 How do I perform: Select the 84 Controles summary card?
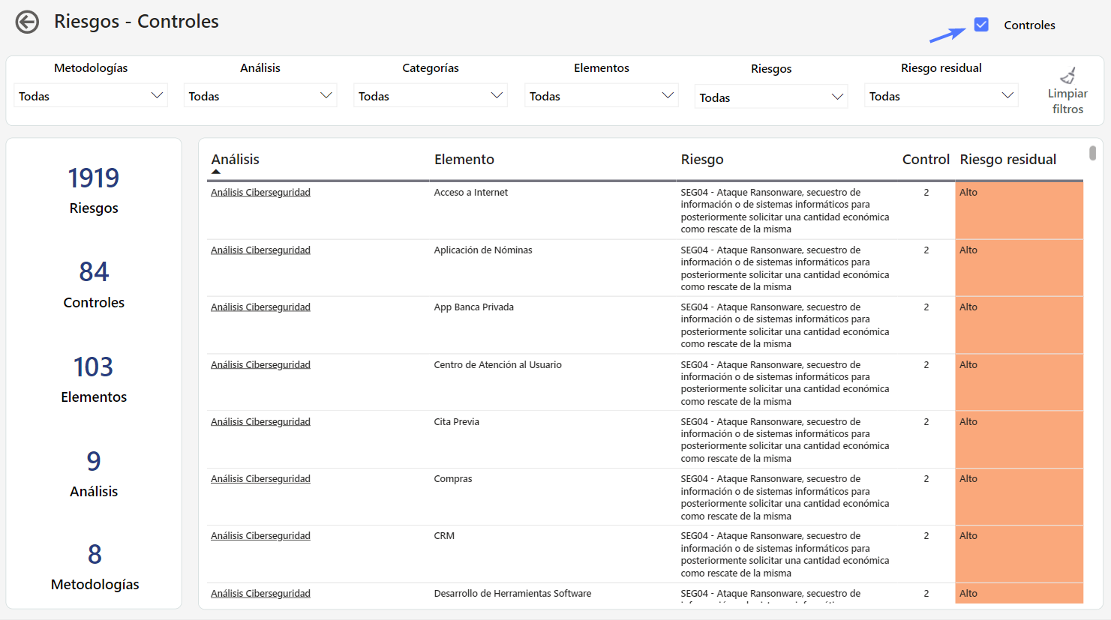pos(94,284)
